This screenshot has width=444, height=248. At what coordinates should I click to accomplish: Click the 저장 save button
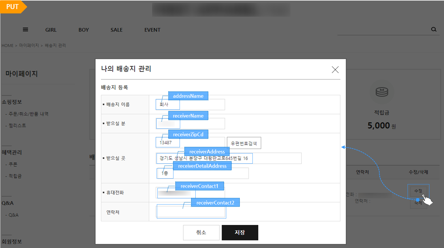point(240,233)
